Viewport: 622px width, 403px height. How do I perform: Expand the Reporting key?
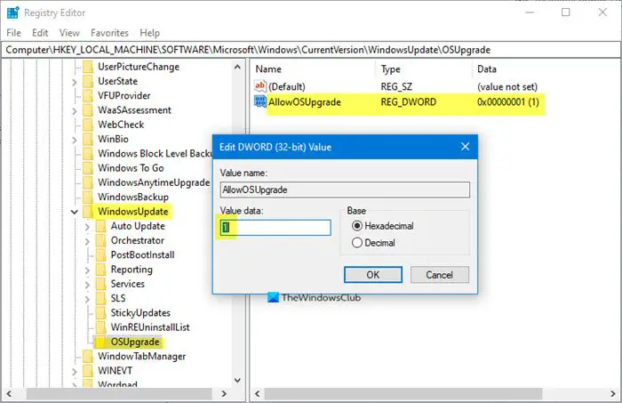coord(87,270)
